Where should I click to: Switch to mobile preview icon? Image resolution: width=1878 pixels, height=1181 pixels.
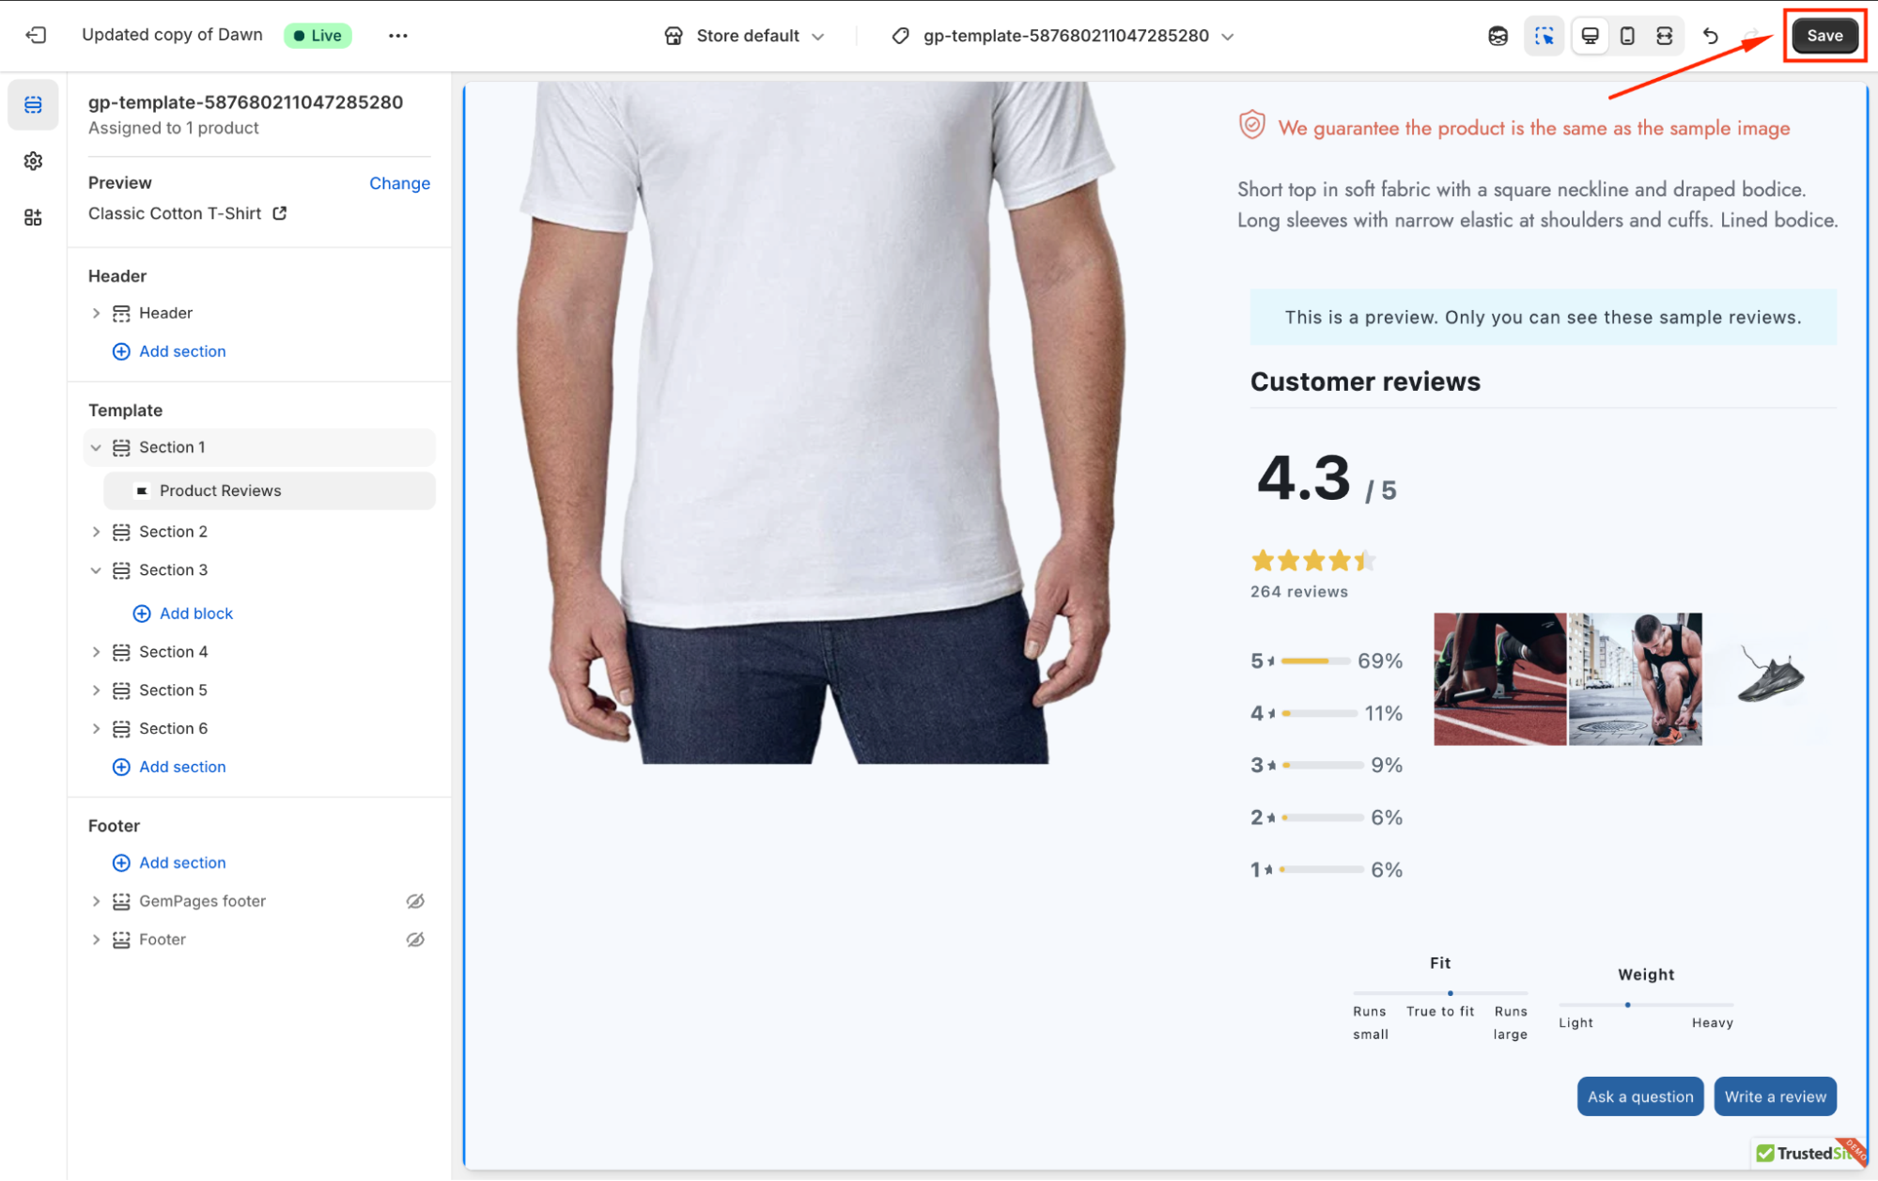tap(1627, 36)
